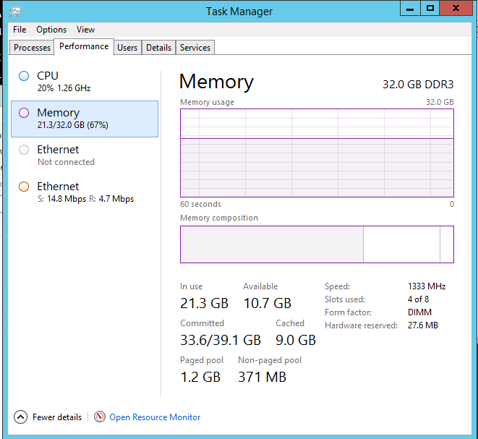
Task: Select the Not connected Ethernet entry
Action: point(85,155)
